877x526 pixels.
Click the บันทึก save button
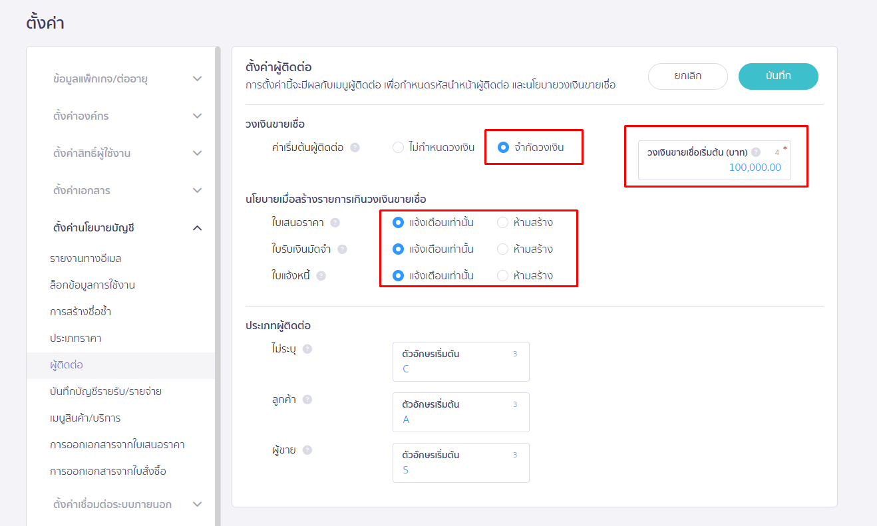779,76
